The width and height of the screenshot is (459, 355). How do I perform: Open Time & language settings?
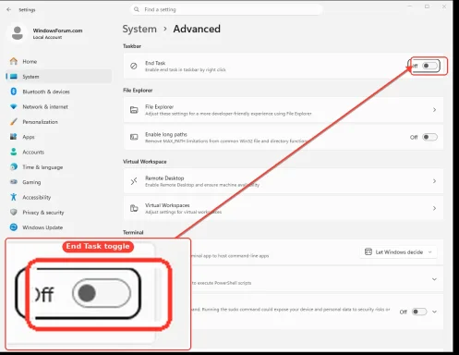58,166
